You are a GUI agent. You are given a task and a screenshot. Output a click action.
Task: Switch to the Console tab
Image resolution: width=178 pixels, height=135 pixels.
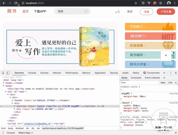(32, 73)
